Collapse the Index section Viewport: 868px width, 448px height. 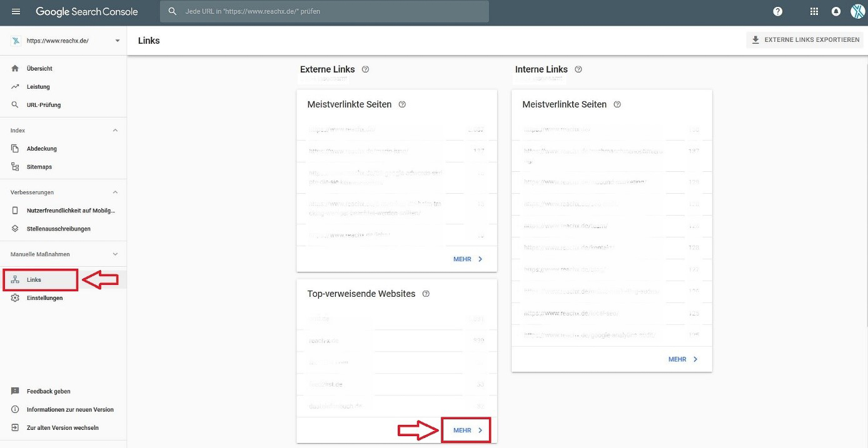(x=114, y=131)
